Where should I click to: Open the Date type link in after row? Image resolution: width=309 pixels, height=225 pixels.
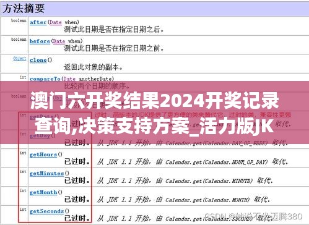point(56,22)
